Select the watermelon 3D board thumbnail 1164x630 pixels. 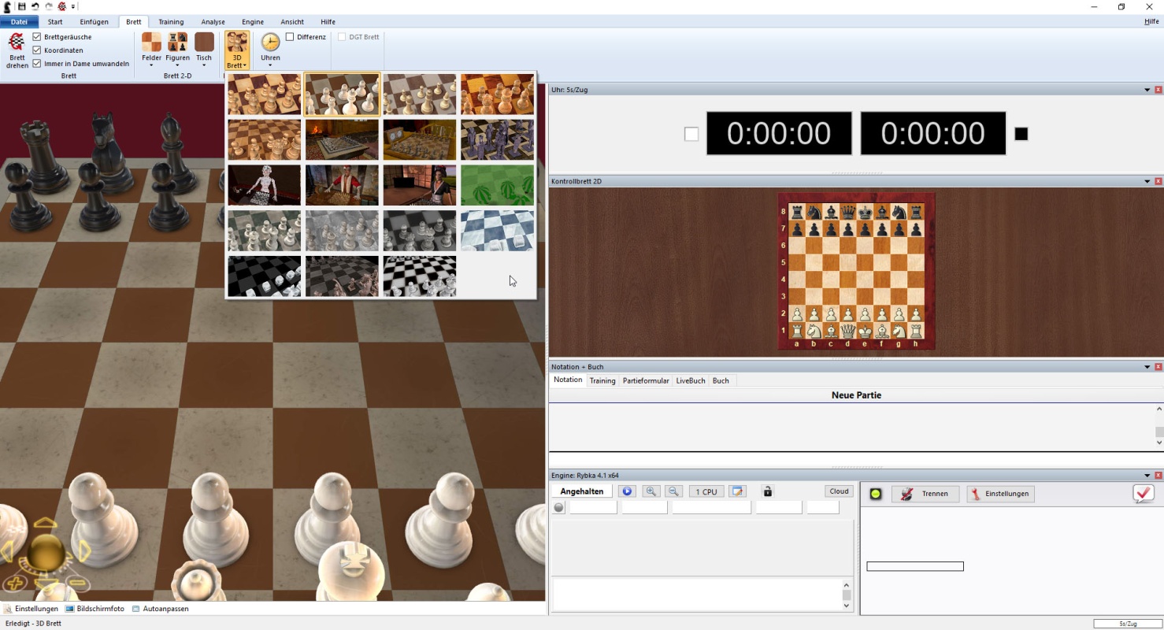tap(497, 185)
